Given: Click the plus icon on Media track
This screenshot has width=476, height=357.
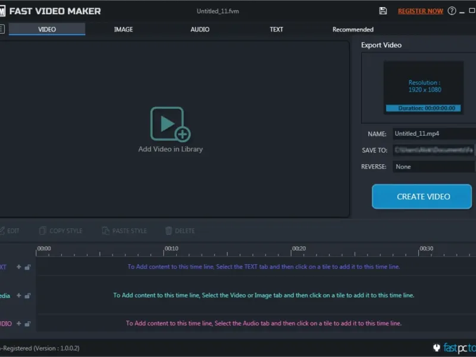Looking at the screenshot, I should click(x=19, y=295).
